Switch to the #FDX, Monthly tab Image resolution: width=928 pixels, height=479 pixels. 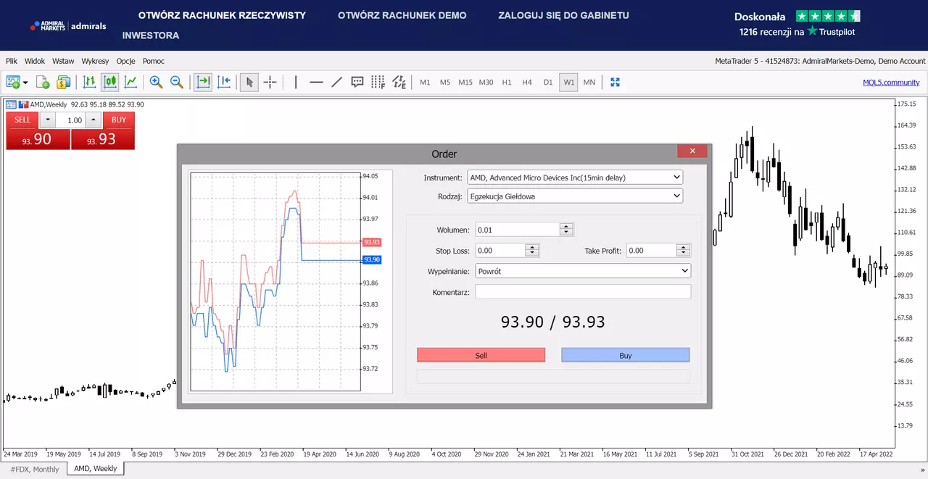click(x=34, y=468)
